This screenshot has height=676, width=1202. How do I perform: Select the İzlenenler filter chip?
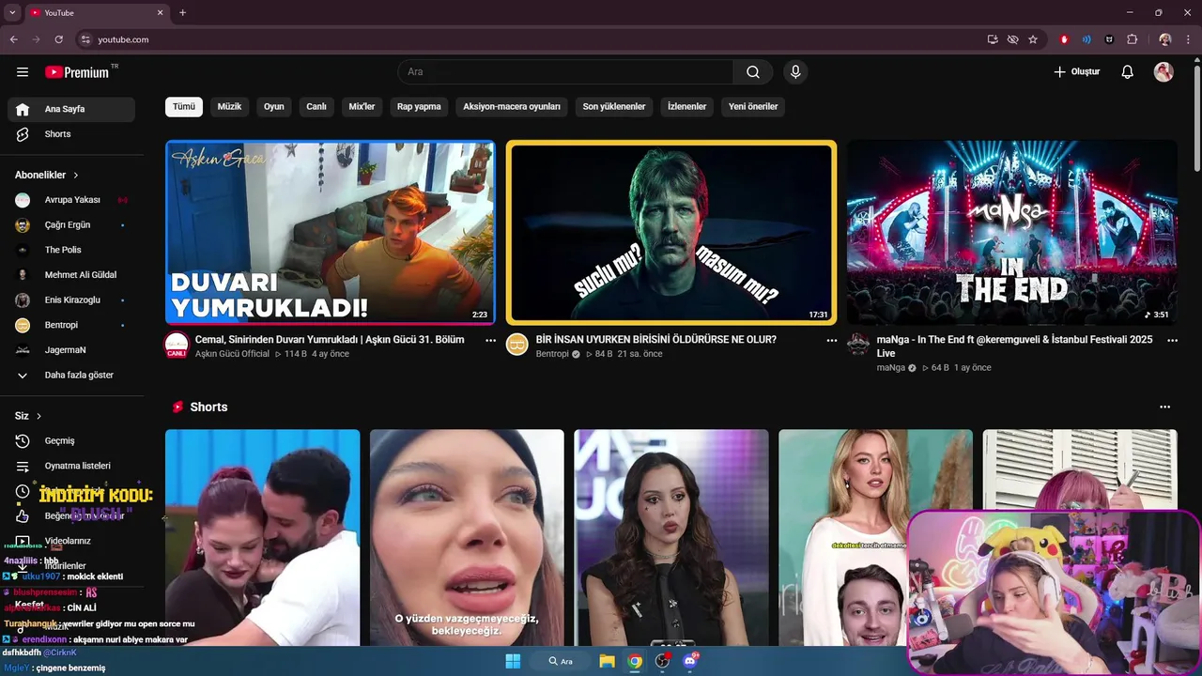686,107
